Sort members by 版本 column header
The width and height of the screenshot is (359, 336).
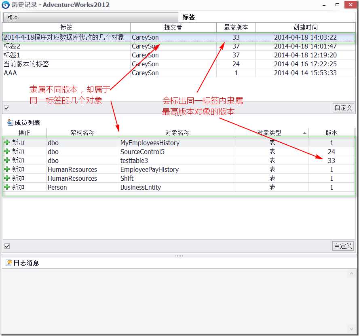click(331, 133)
